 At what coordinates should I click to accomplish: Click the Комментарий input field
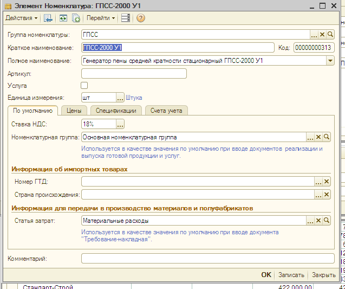(x=208, y=259)
